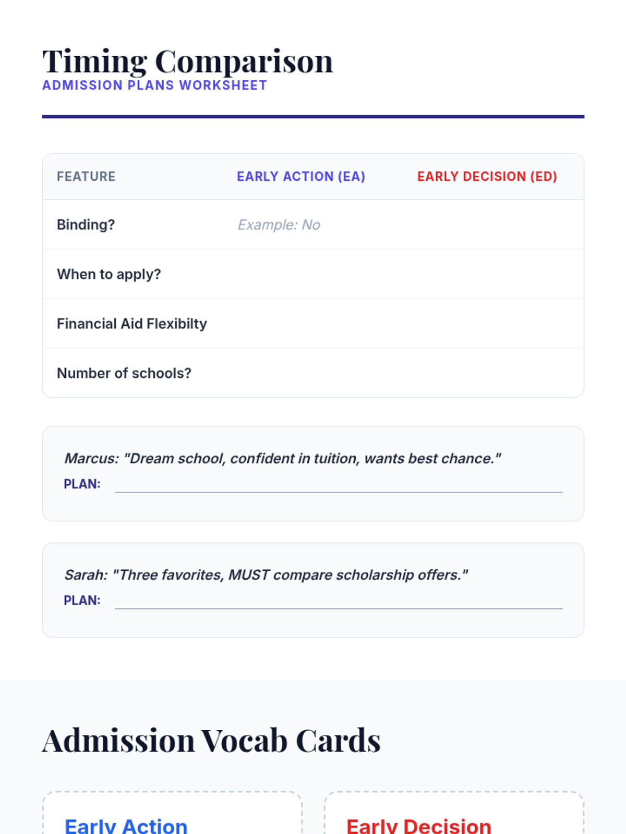This screenshot has width=626, height=834.
Task: Click the Admission Vocab Cards heading
Action: pyautogui.click(x=211, y=741)
